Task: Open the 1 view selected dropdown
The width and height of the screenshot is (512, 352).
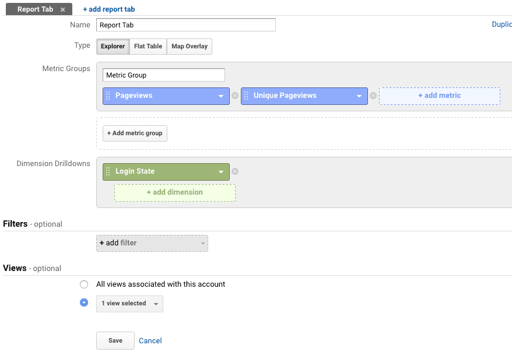Action: pyautogui.click(x=129, y=303)
